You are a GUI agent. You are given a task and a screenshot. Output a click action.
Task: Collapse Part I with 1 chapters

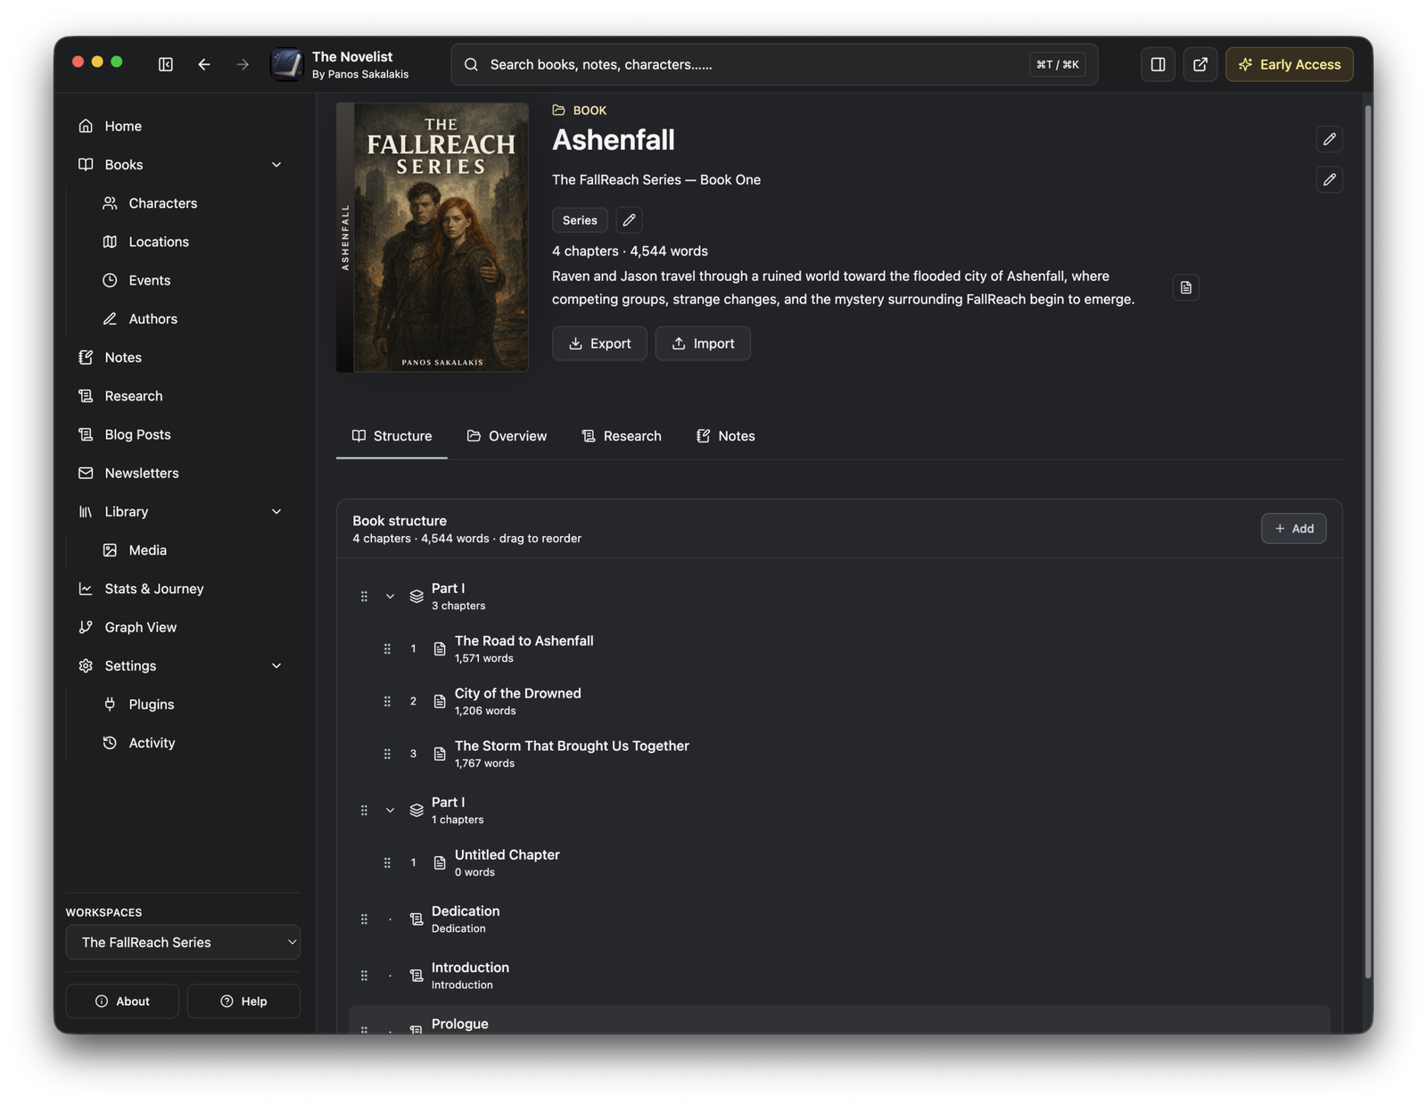click(x=390, y=811)
